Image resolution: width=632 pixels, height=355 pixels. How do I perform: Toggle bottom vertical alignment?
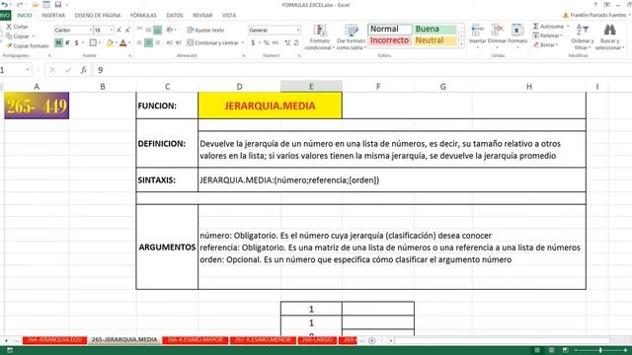point(158,30)
